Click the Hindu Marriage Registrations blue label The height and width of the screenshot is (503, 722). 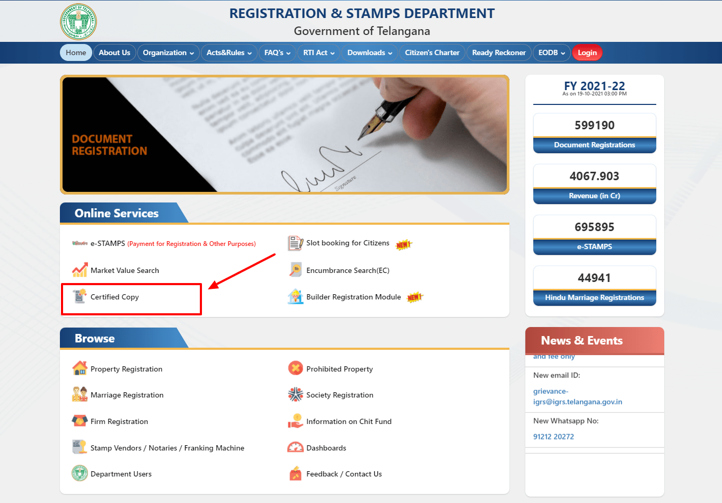pos(595,298)
